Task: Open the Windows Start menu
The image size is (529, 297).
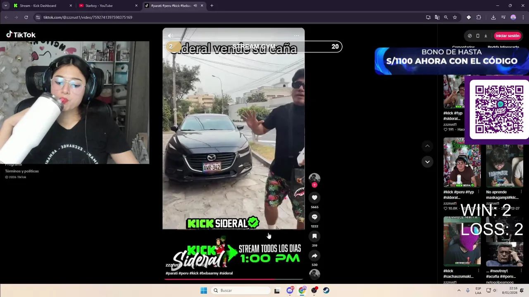Action: (204, 290)
